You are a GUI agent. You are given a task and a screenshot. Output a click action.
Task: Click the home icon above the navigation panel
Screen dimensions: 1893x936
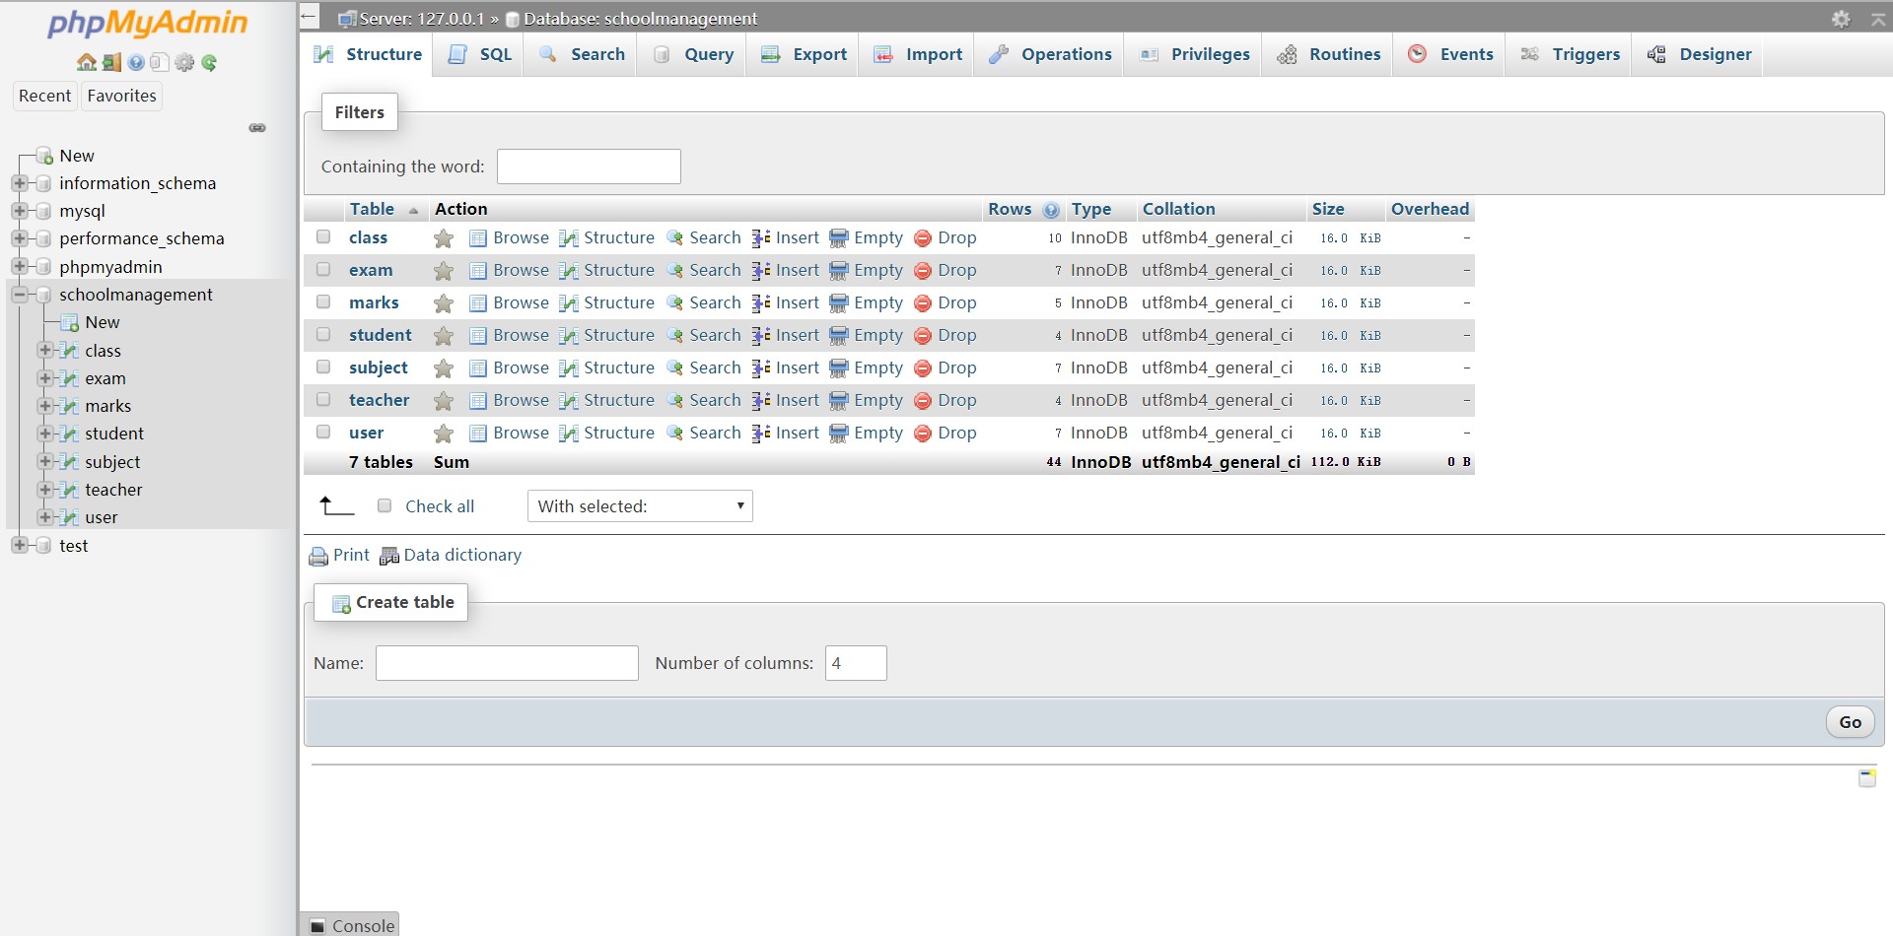(x=87, y=62)
